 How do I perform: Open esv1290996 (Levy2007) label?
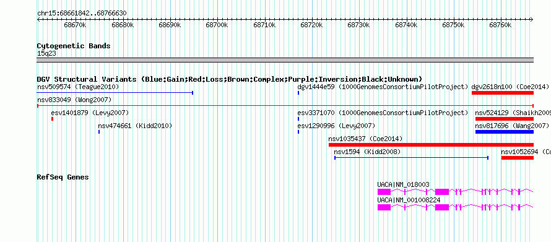point(336,126)
